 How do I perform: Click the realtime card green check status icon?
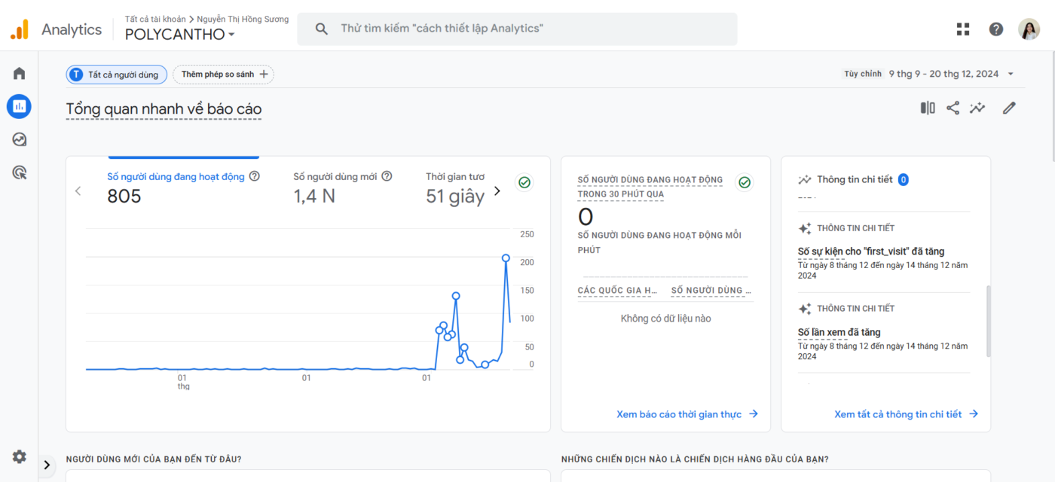tap(745, 182)
